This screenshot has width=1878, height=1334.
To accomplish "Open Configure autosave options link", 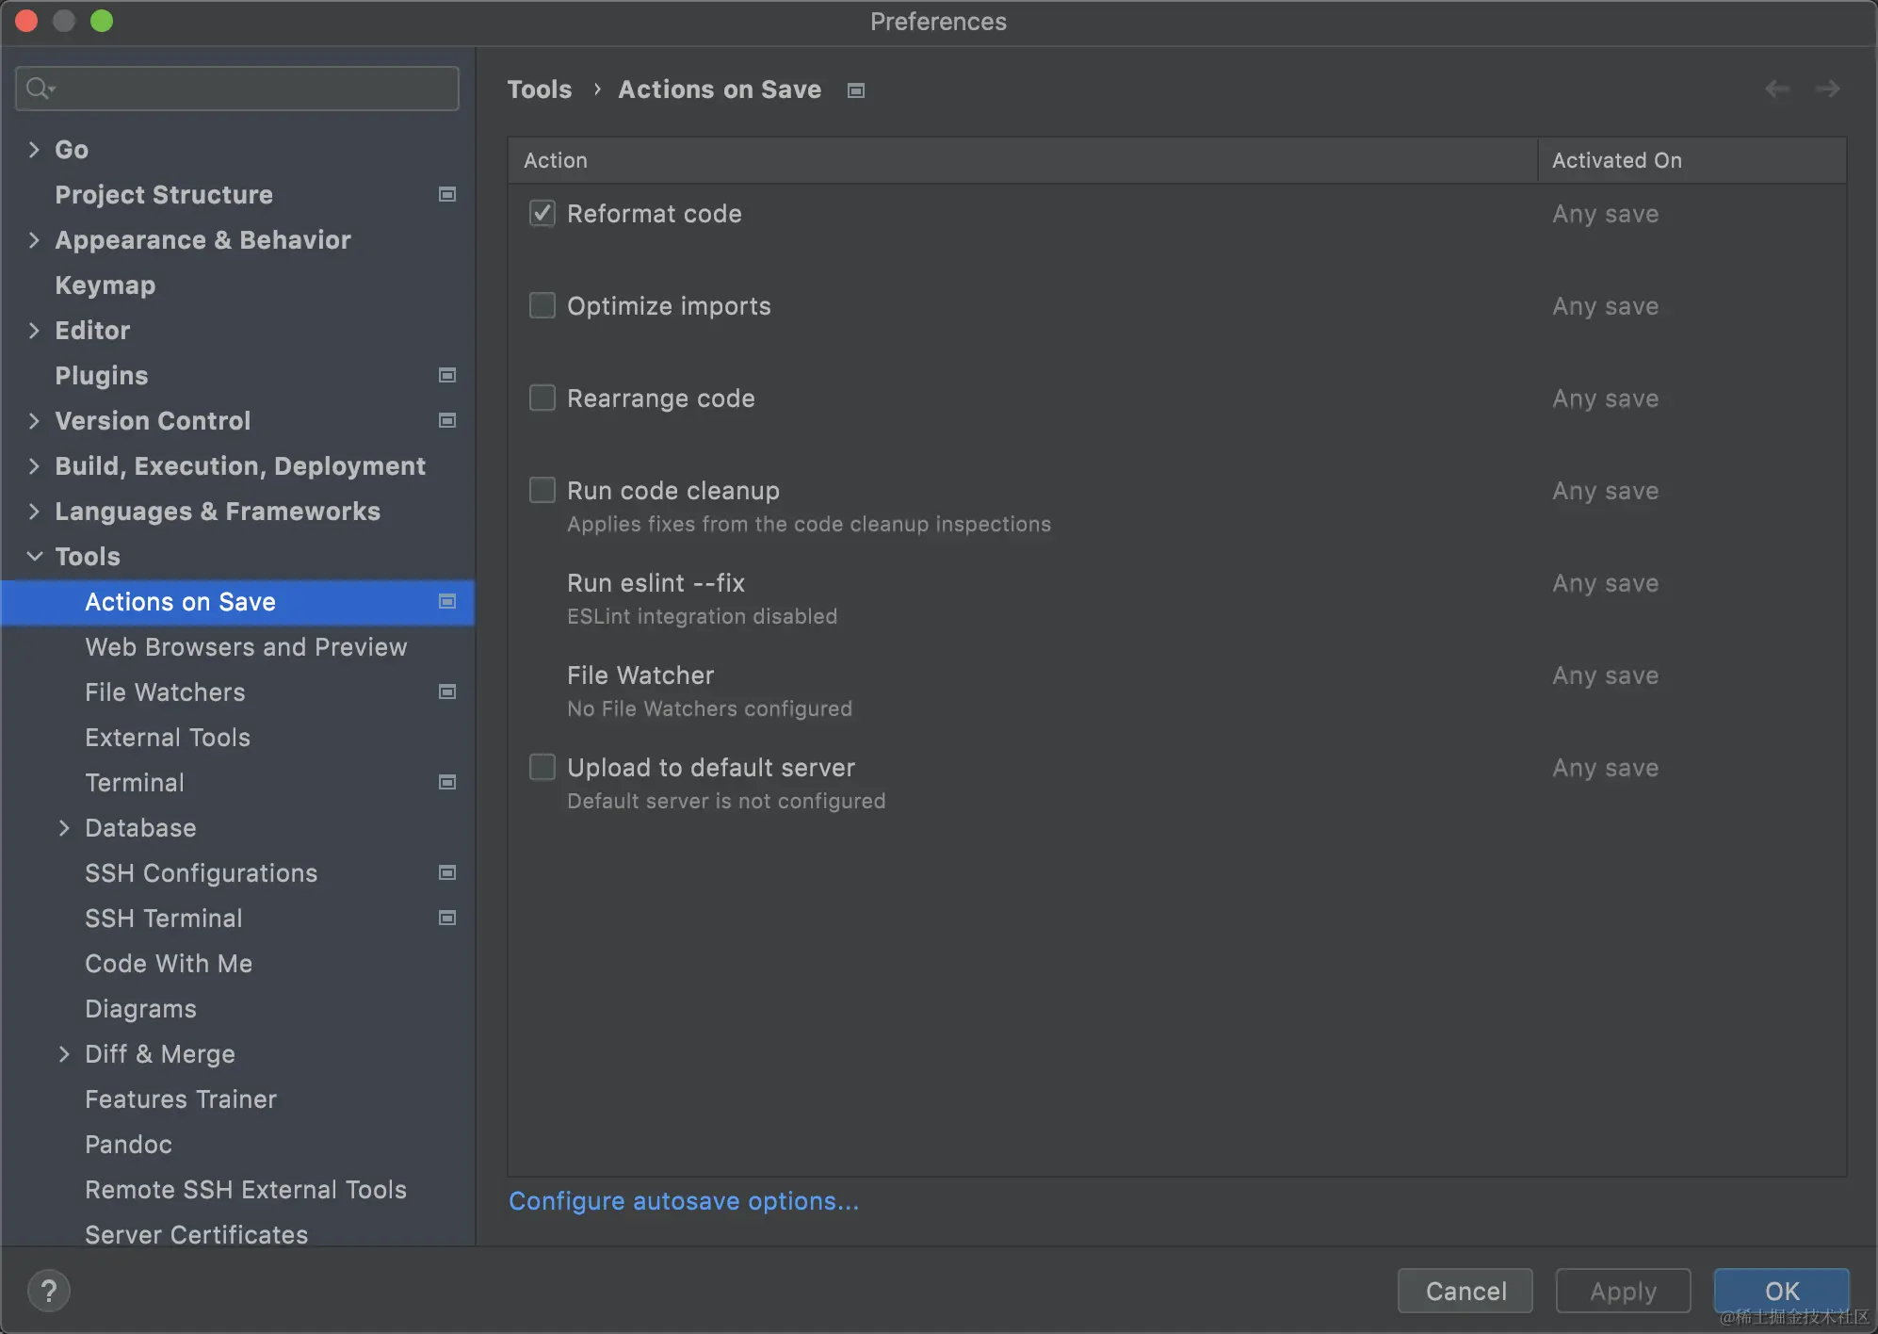I will point(683,1201).
